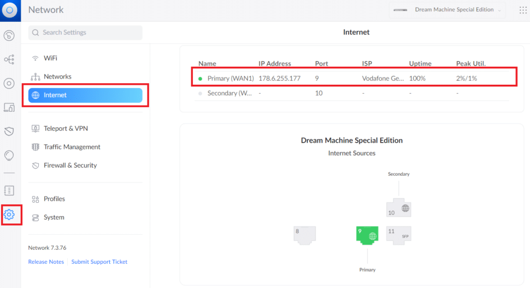
Task: Click the Settings gear icon
Action: pyautogui.click(x=10, y=214)
